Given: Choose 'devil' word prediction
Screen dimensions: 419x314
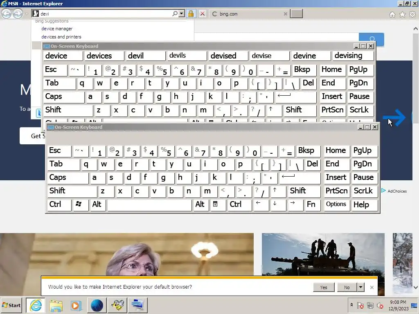Looking at the screenshot, I should tap(146, 56).
